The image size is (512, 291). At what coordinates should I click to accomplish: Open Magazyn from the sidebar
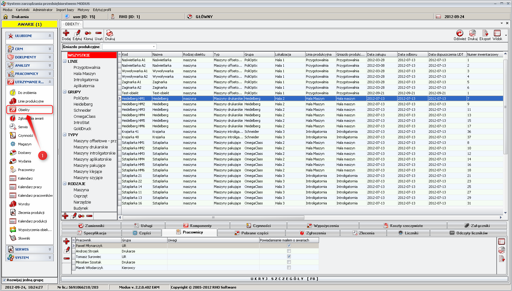tap(25, 144)
